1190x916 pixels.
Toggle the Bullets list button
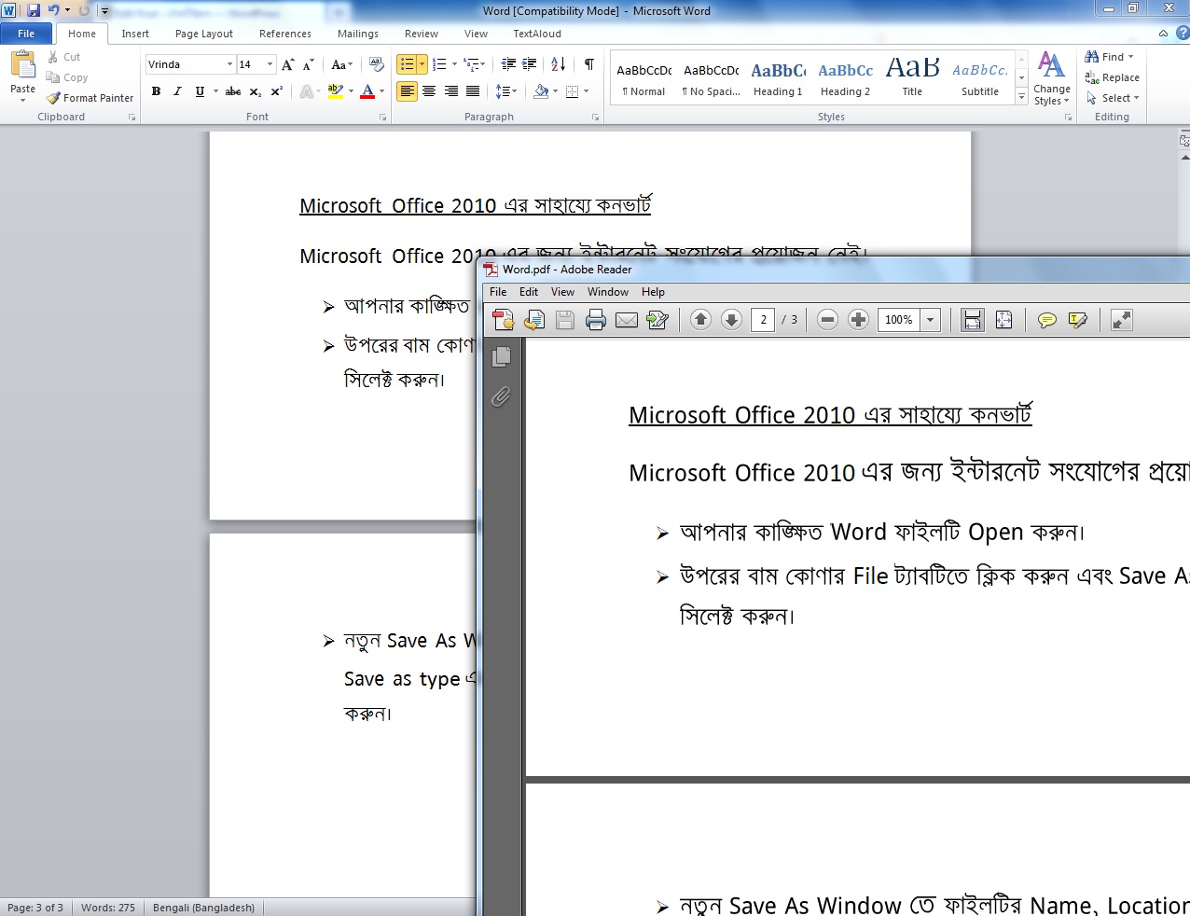(x=407, y=64)
